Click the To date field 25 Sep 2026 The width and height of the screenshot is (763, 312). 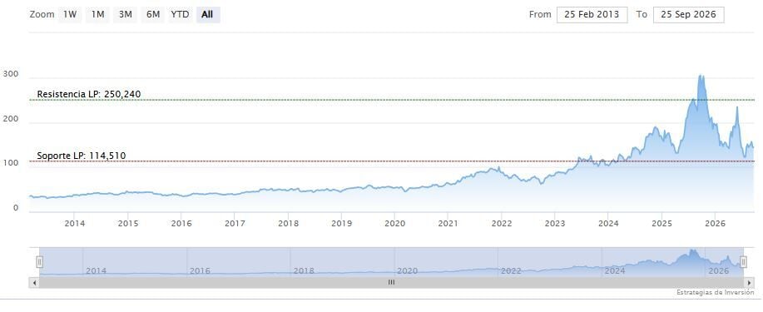point(689,15)
